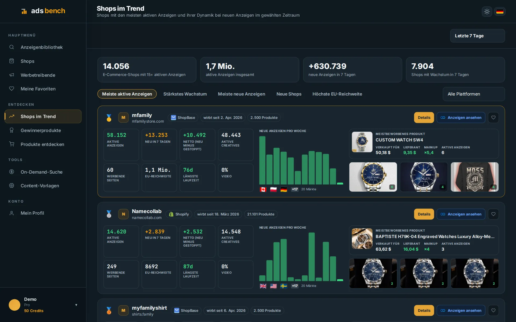Screen dimensions: 516x322
Task: Click the Shopify badge on Namecollab
Action: pos(179,214)
